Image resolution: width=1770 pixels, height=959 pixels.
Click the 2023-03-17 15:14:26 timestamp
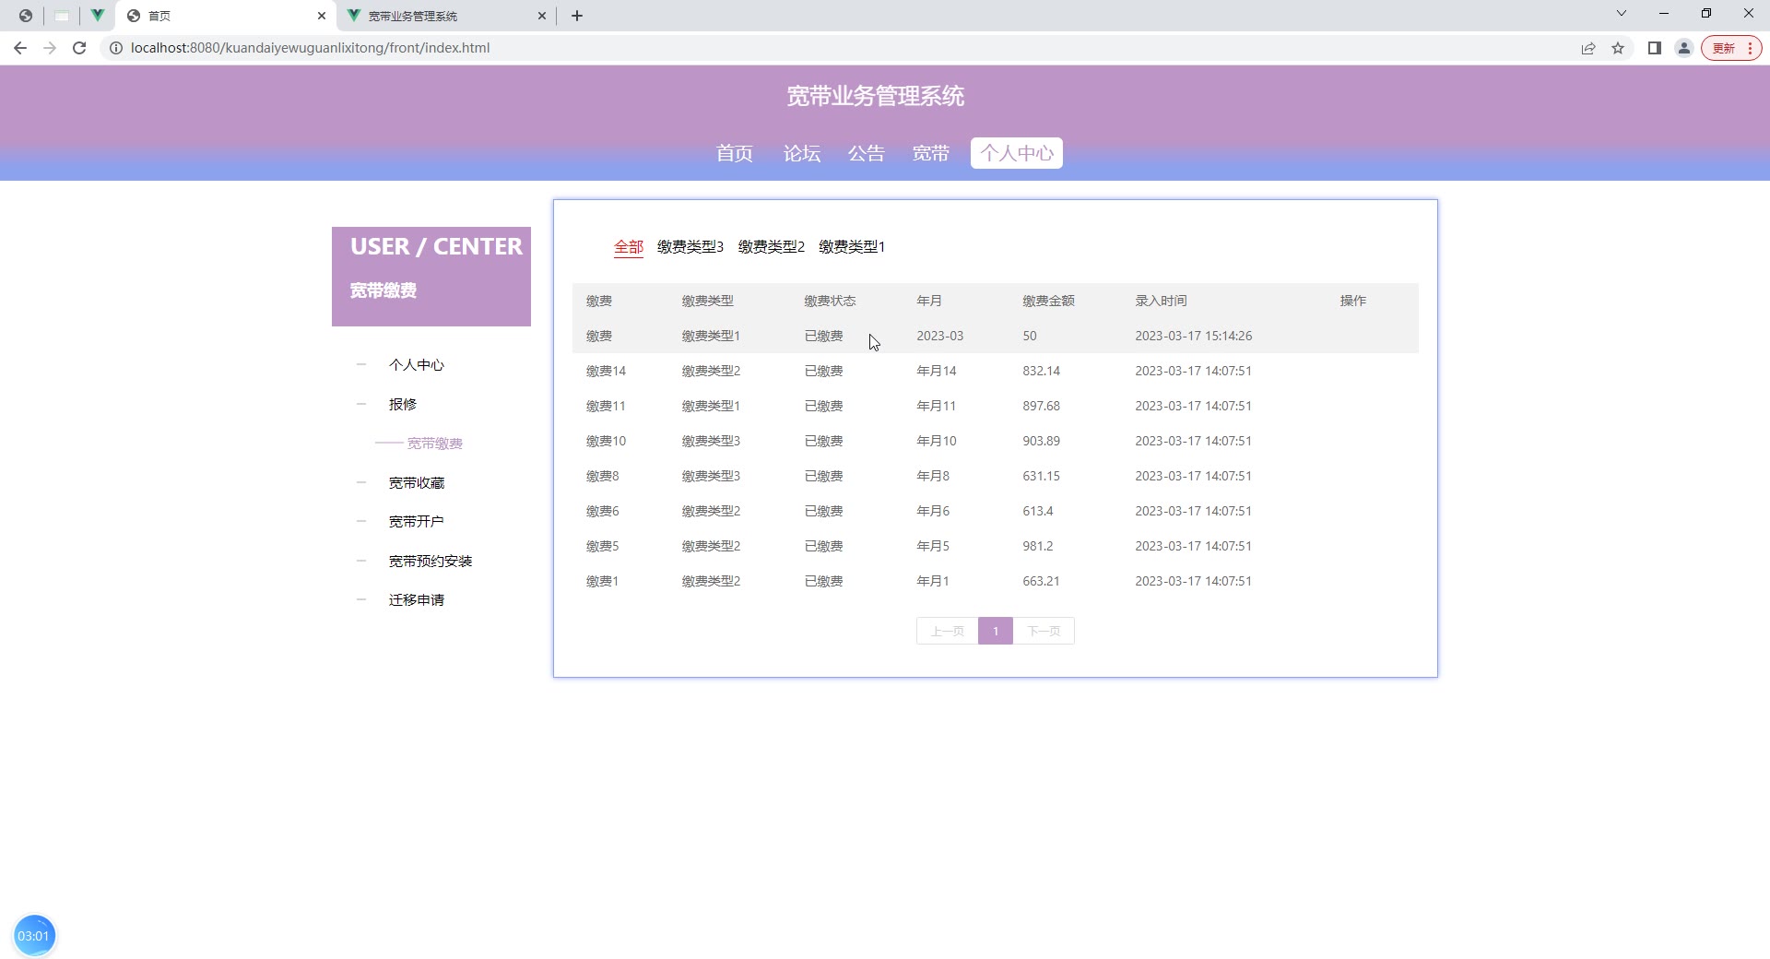1193,336
